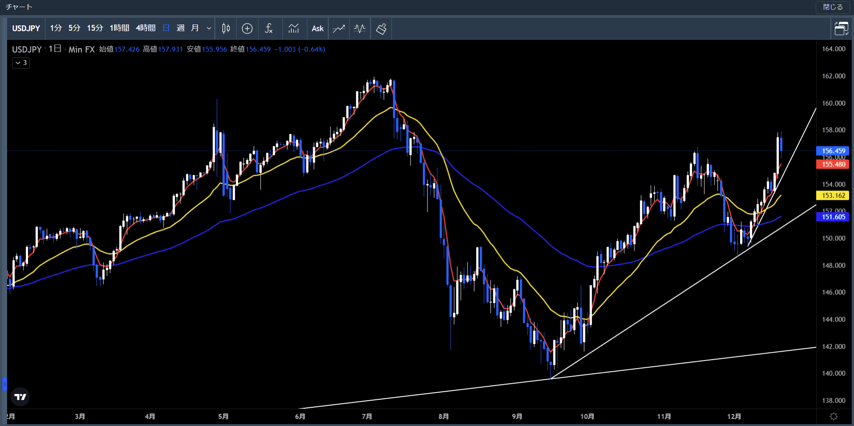Click the 7月 date axis label
This screenshot has height=426, width=854.
pyautogui.click(x=367, y=416)
